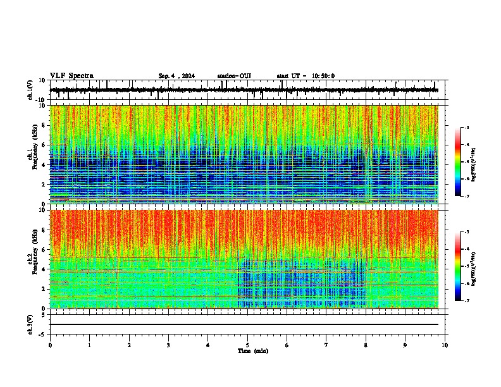Viewport: 501px width, 387px height.
Task: Click the "VLF Spectra" plot title
Action: tap(71, 76)
